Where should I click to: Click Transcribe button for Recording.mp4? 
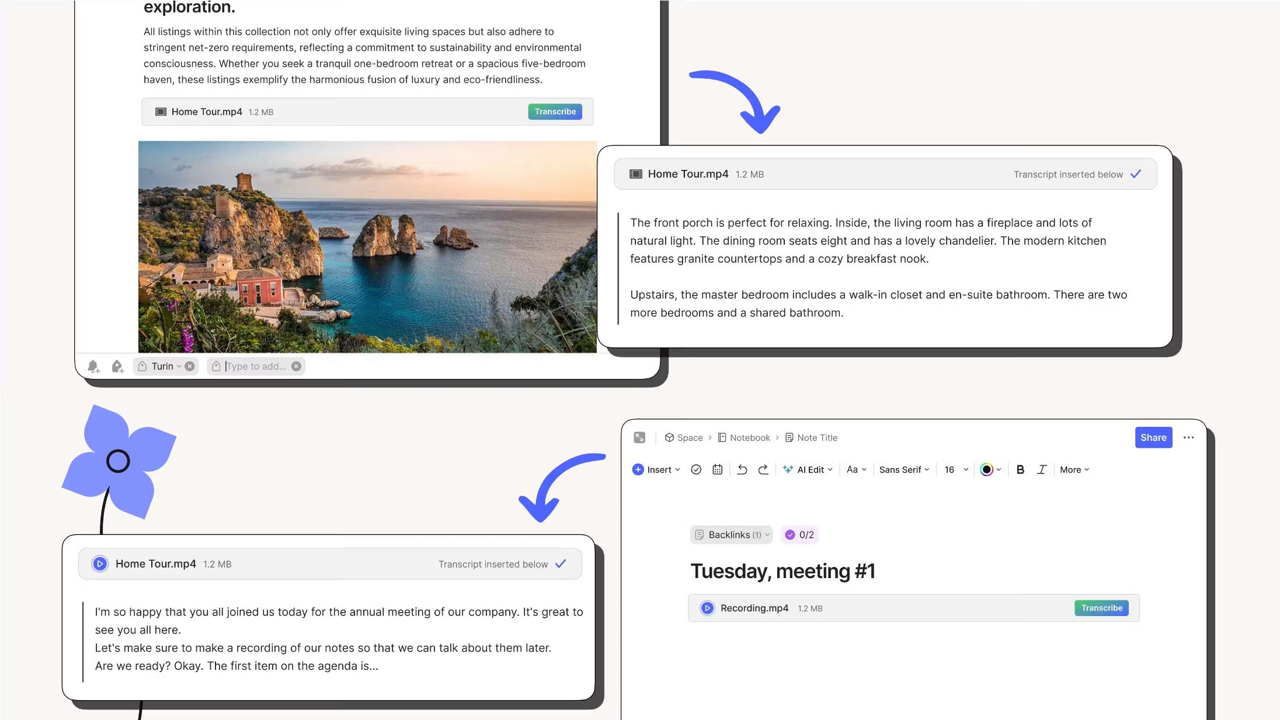1101,608
